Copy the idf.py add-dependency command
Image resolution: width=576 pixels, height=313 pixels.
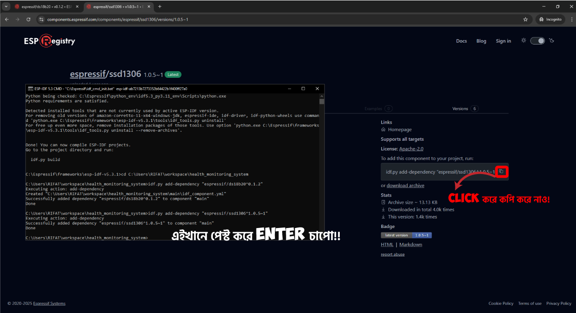click(x=501, y=171)
